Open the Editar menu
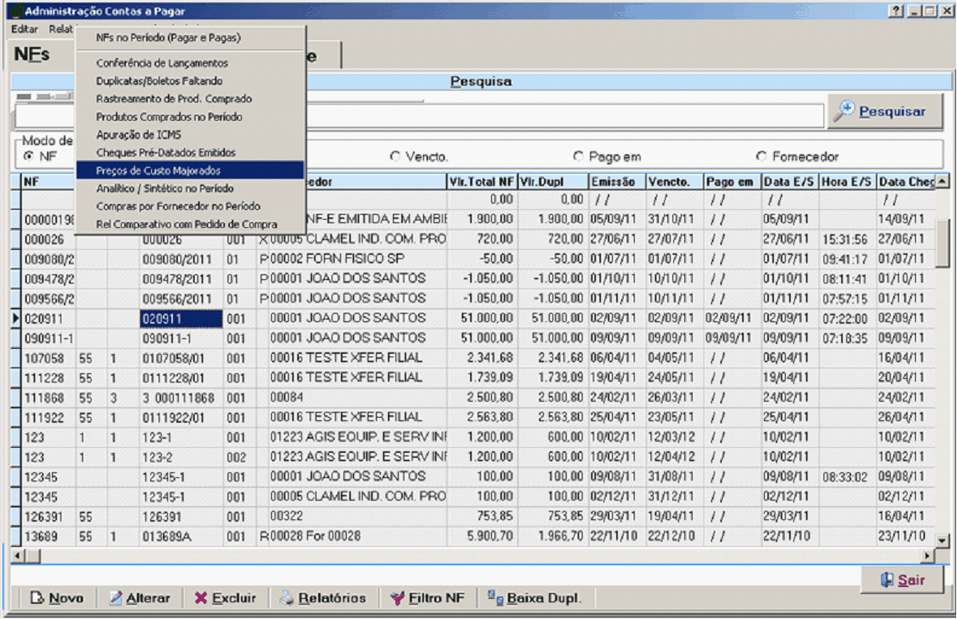This screenshot has height=619, width=957. 24,29
